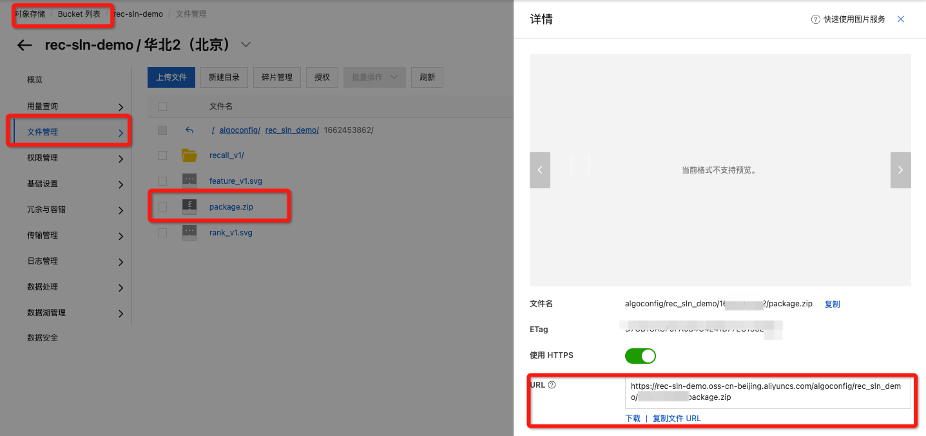Click the feature_v1.svg file icon
This screenshot has width=926, height=436.
tap(189, 181)
